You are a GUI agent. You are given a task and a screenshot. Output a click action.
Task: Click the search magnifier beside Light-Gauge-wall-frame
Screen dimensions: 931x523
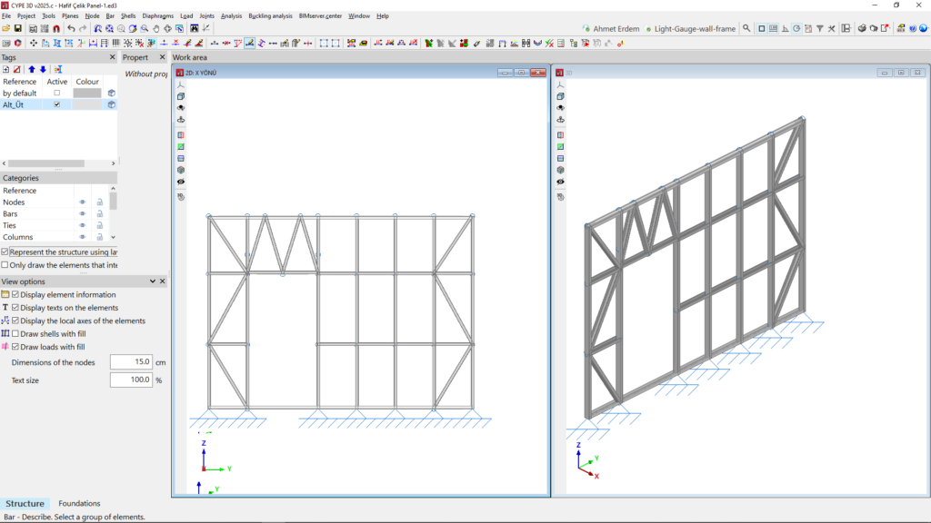coord(746,29)
